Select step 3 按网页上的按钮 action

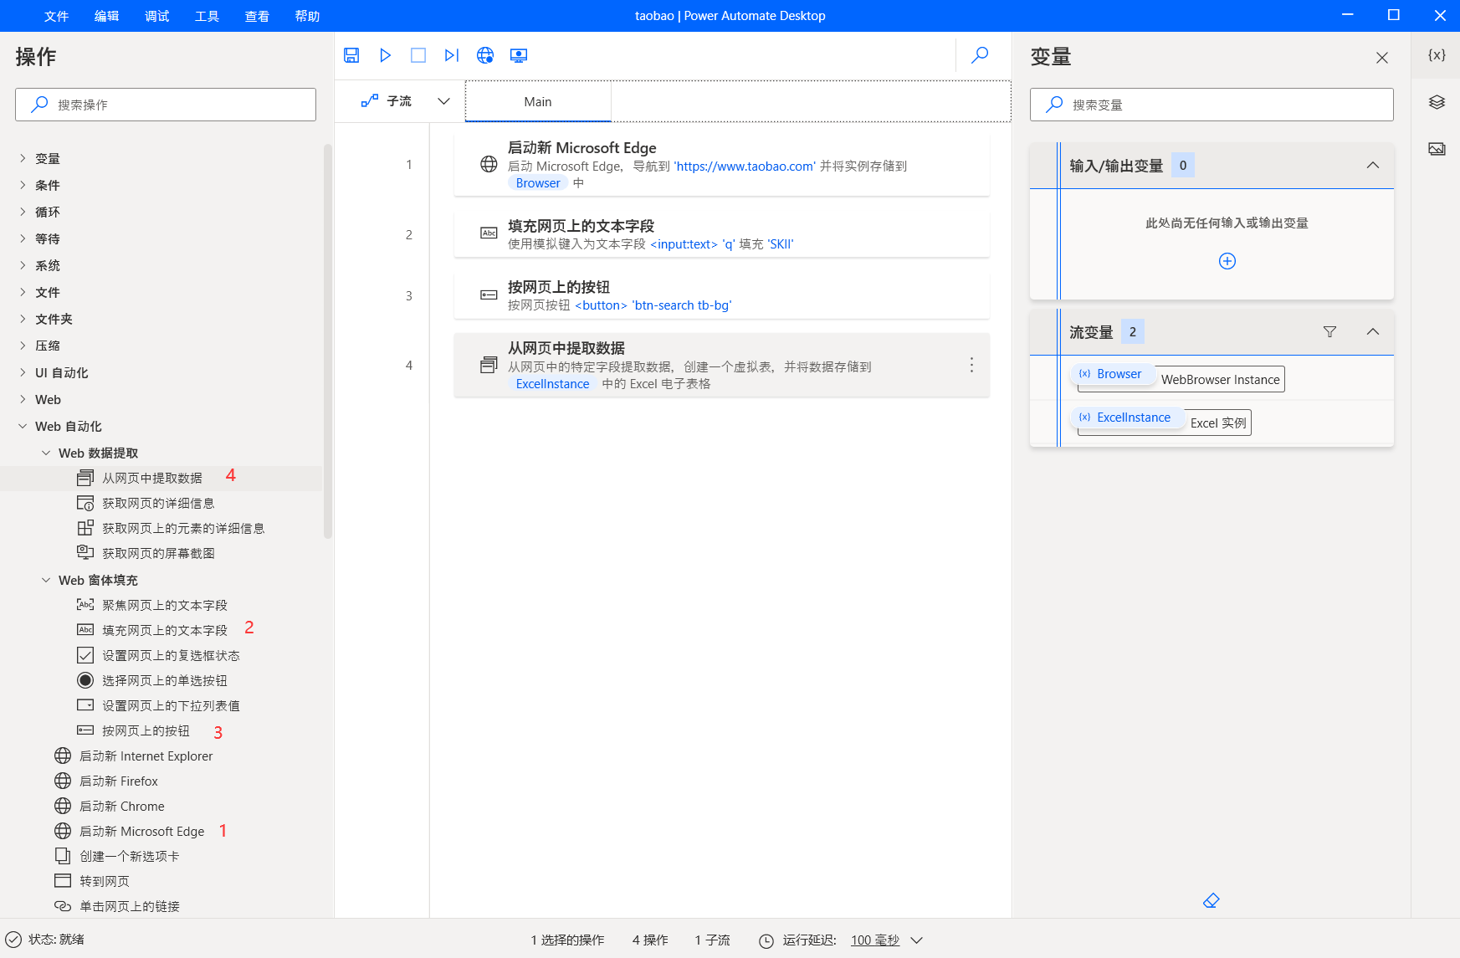(x=721, y=295)
